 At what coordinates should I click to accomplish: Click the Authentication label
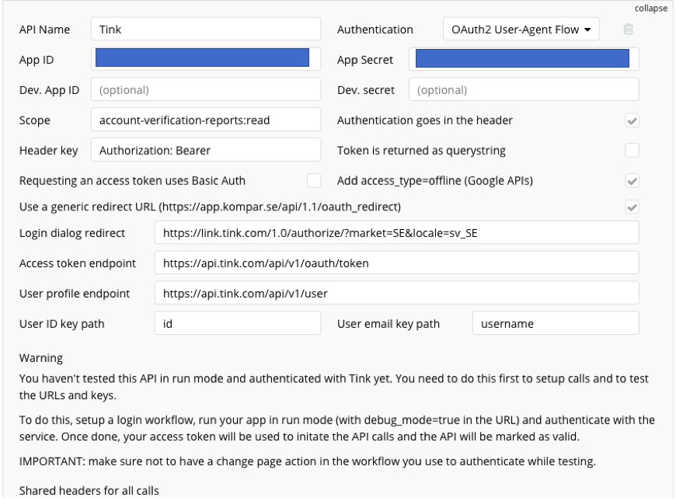pyautogui.click(x=375, y=30)
